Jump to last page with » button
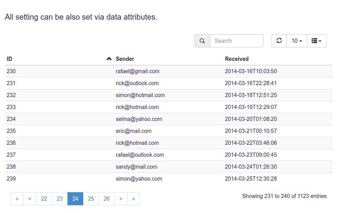The image size is (340, 213). [133, 199]
